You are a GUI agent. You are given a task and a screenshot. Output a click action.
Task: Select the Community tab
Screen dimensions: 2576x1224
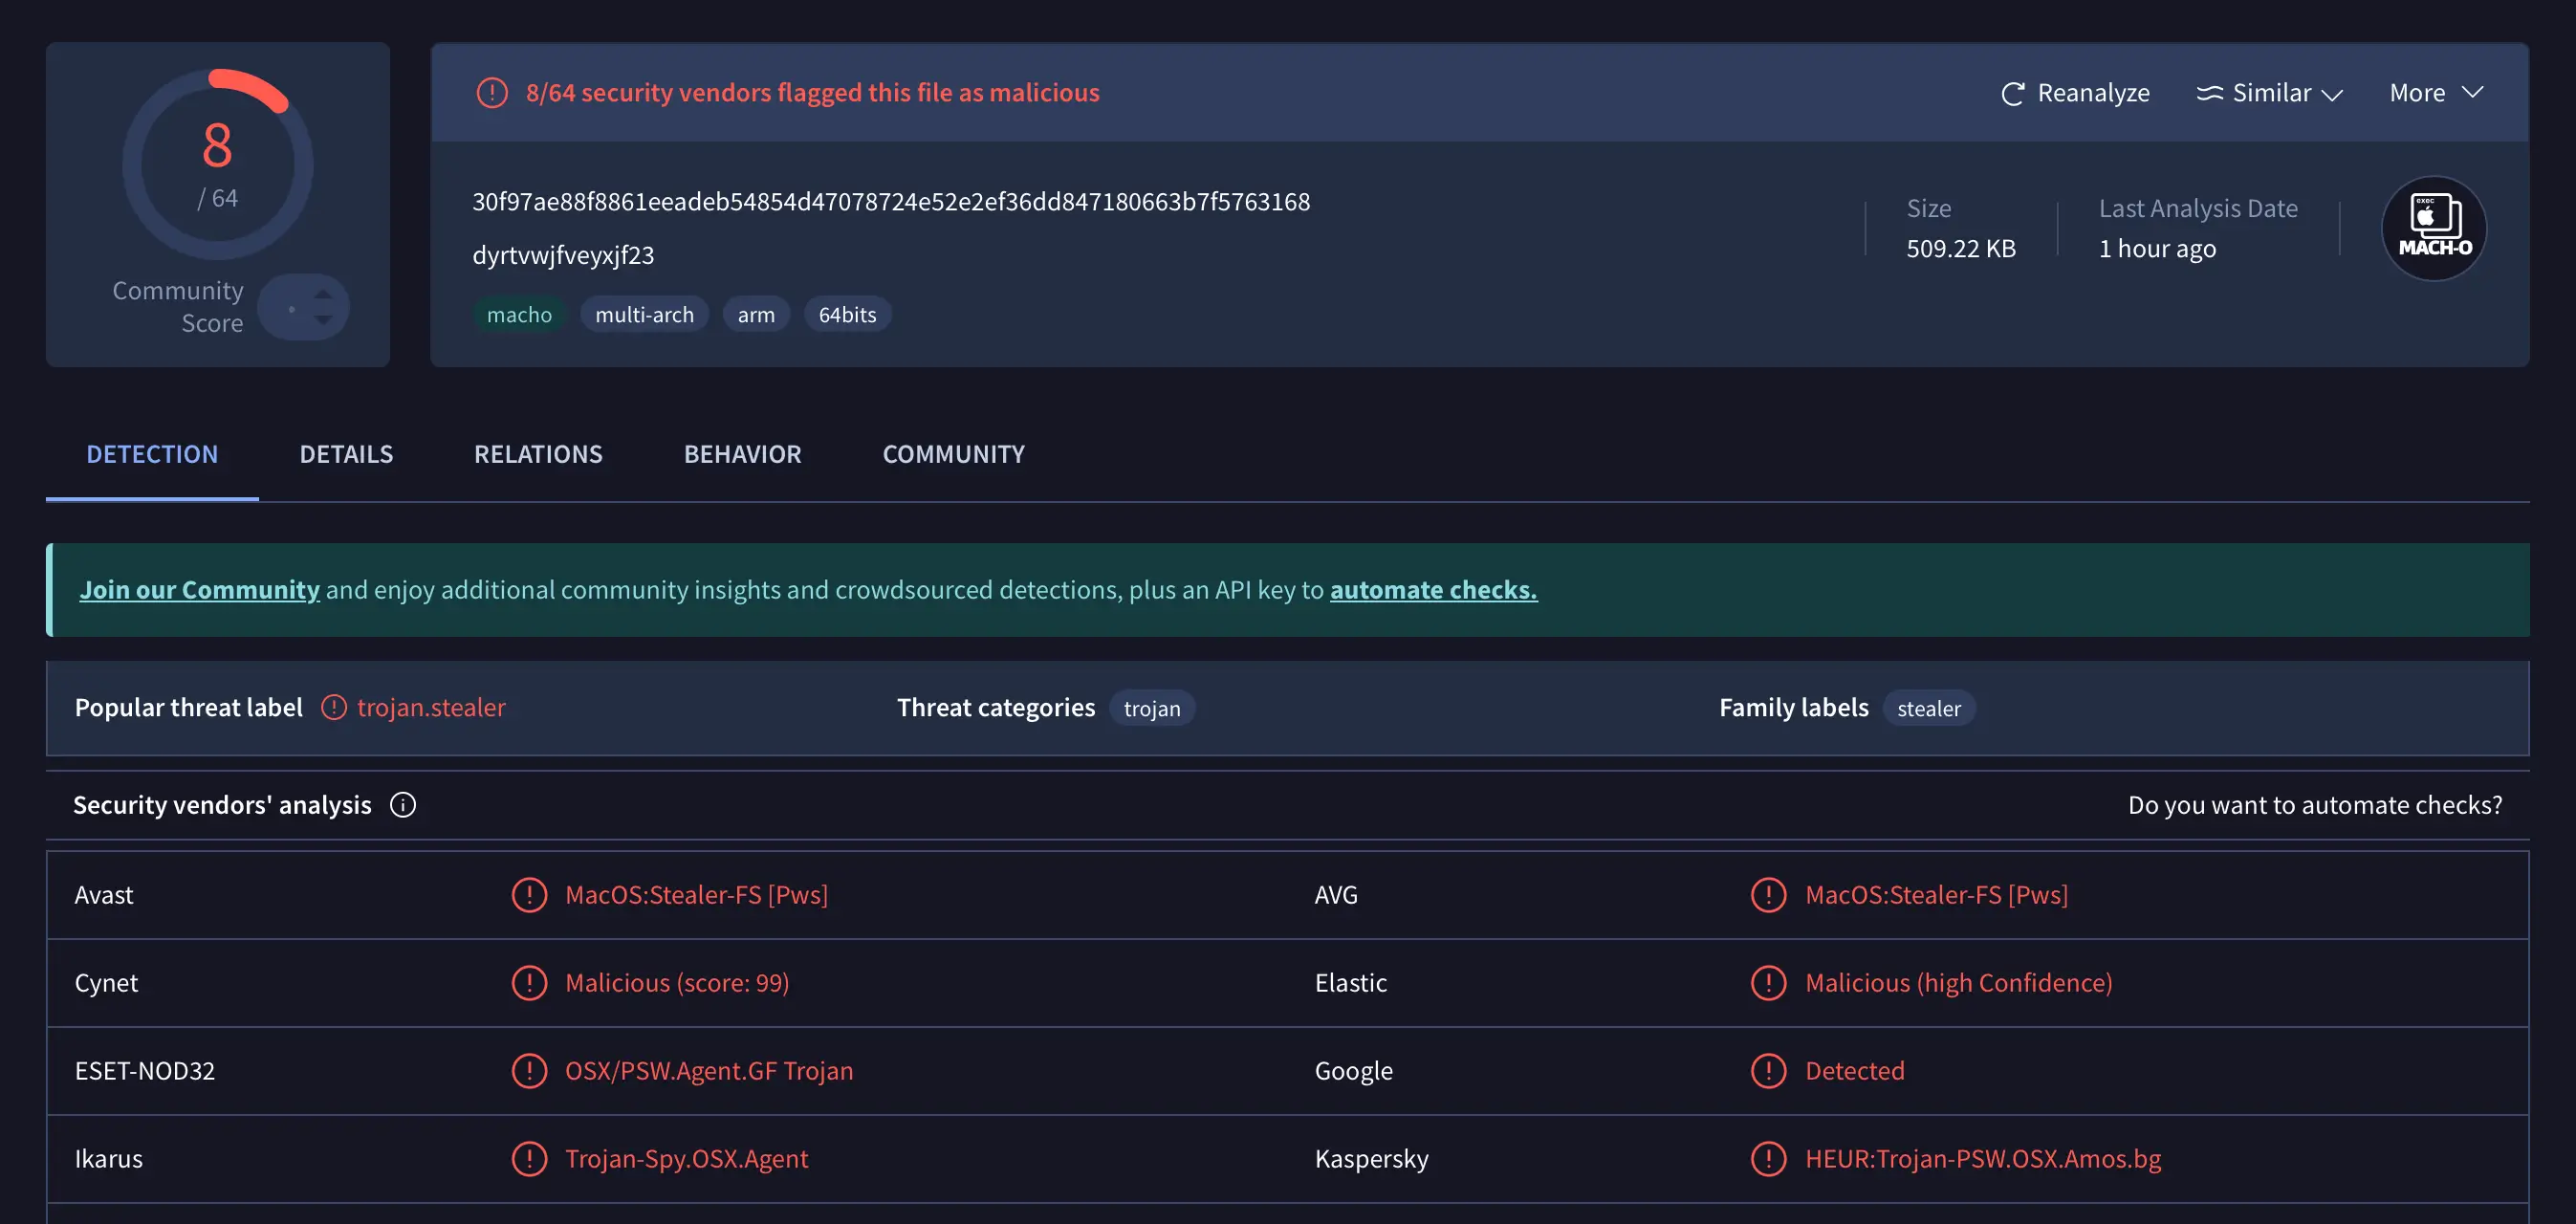952,454
